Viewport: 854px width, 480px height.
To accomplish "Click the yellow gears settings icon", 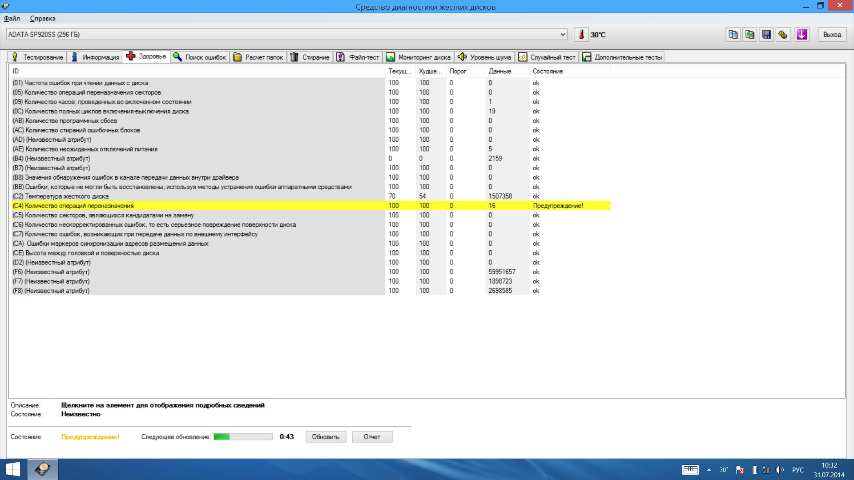I will (x=783, y=35).
